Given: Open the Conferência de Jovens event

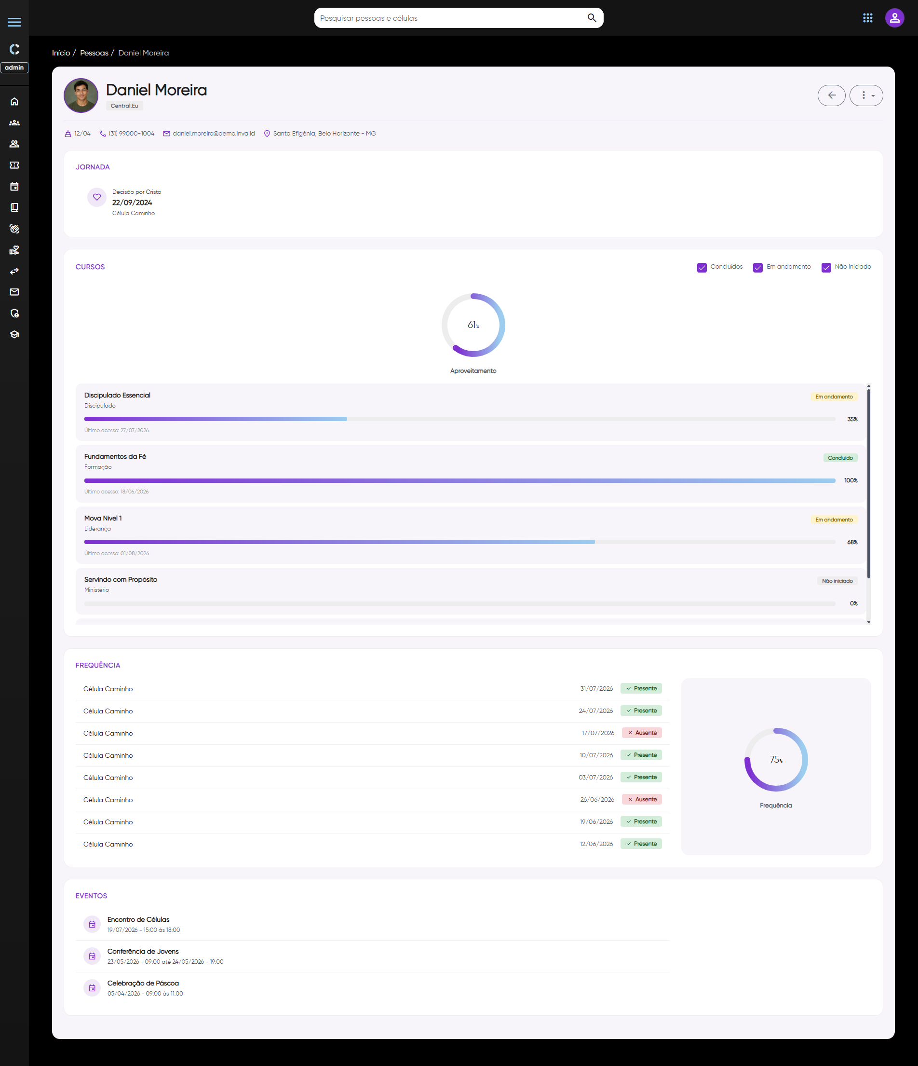Looking at the screenshot, I should click(372, 956).
